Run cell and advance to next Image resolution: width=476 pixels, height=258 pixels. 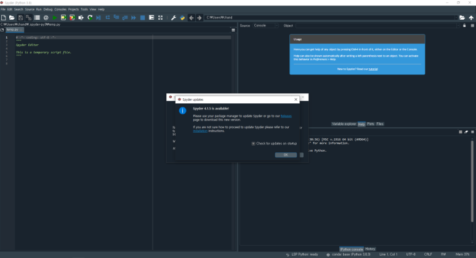(x=72, y=18)
